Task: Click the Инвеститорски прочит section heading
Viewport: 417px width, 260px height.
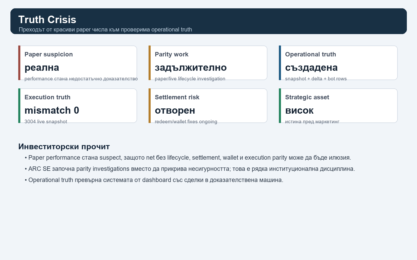Action: click(x=64, y=147)
